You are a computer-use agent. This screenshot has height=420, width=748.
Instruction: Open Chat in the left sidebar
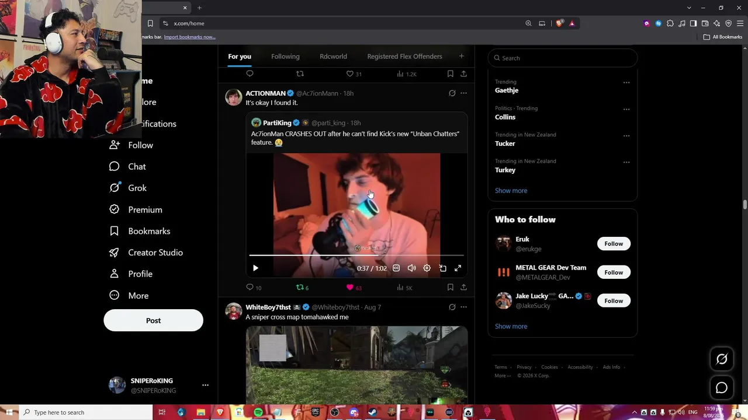point(127,166)
